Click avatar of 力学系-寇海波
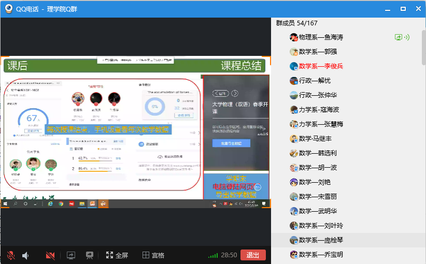This screenshot has width=426, height=264. (x=294, y=110)
